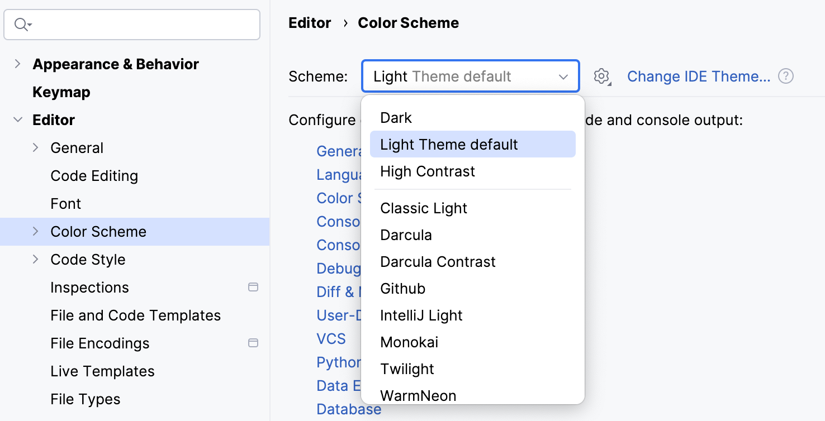Click the Editor breadcrumb link
Viewport: 825px width, 421px height.
pyautogui.click(x=309, y=22)
